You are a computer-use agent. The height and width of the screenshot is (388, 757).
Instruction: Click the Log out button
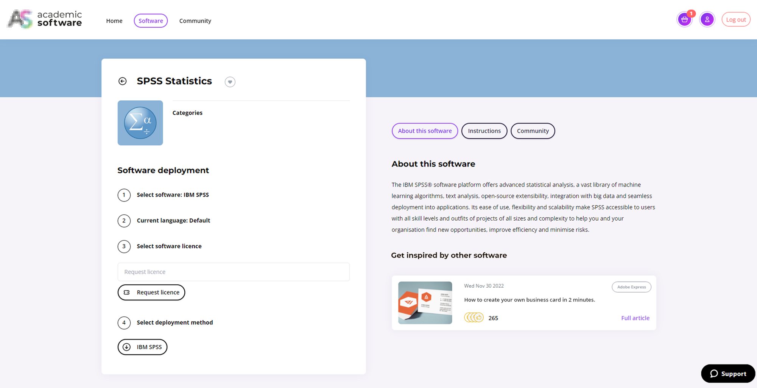point(735,19)
